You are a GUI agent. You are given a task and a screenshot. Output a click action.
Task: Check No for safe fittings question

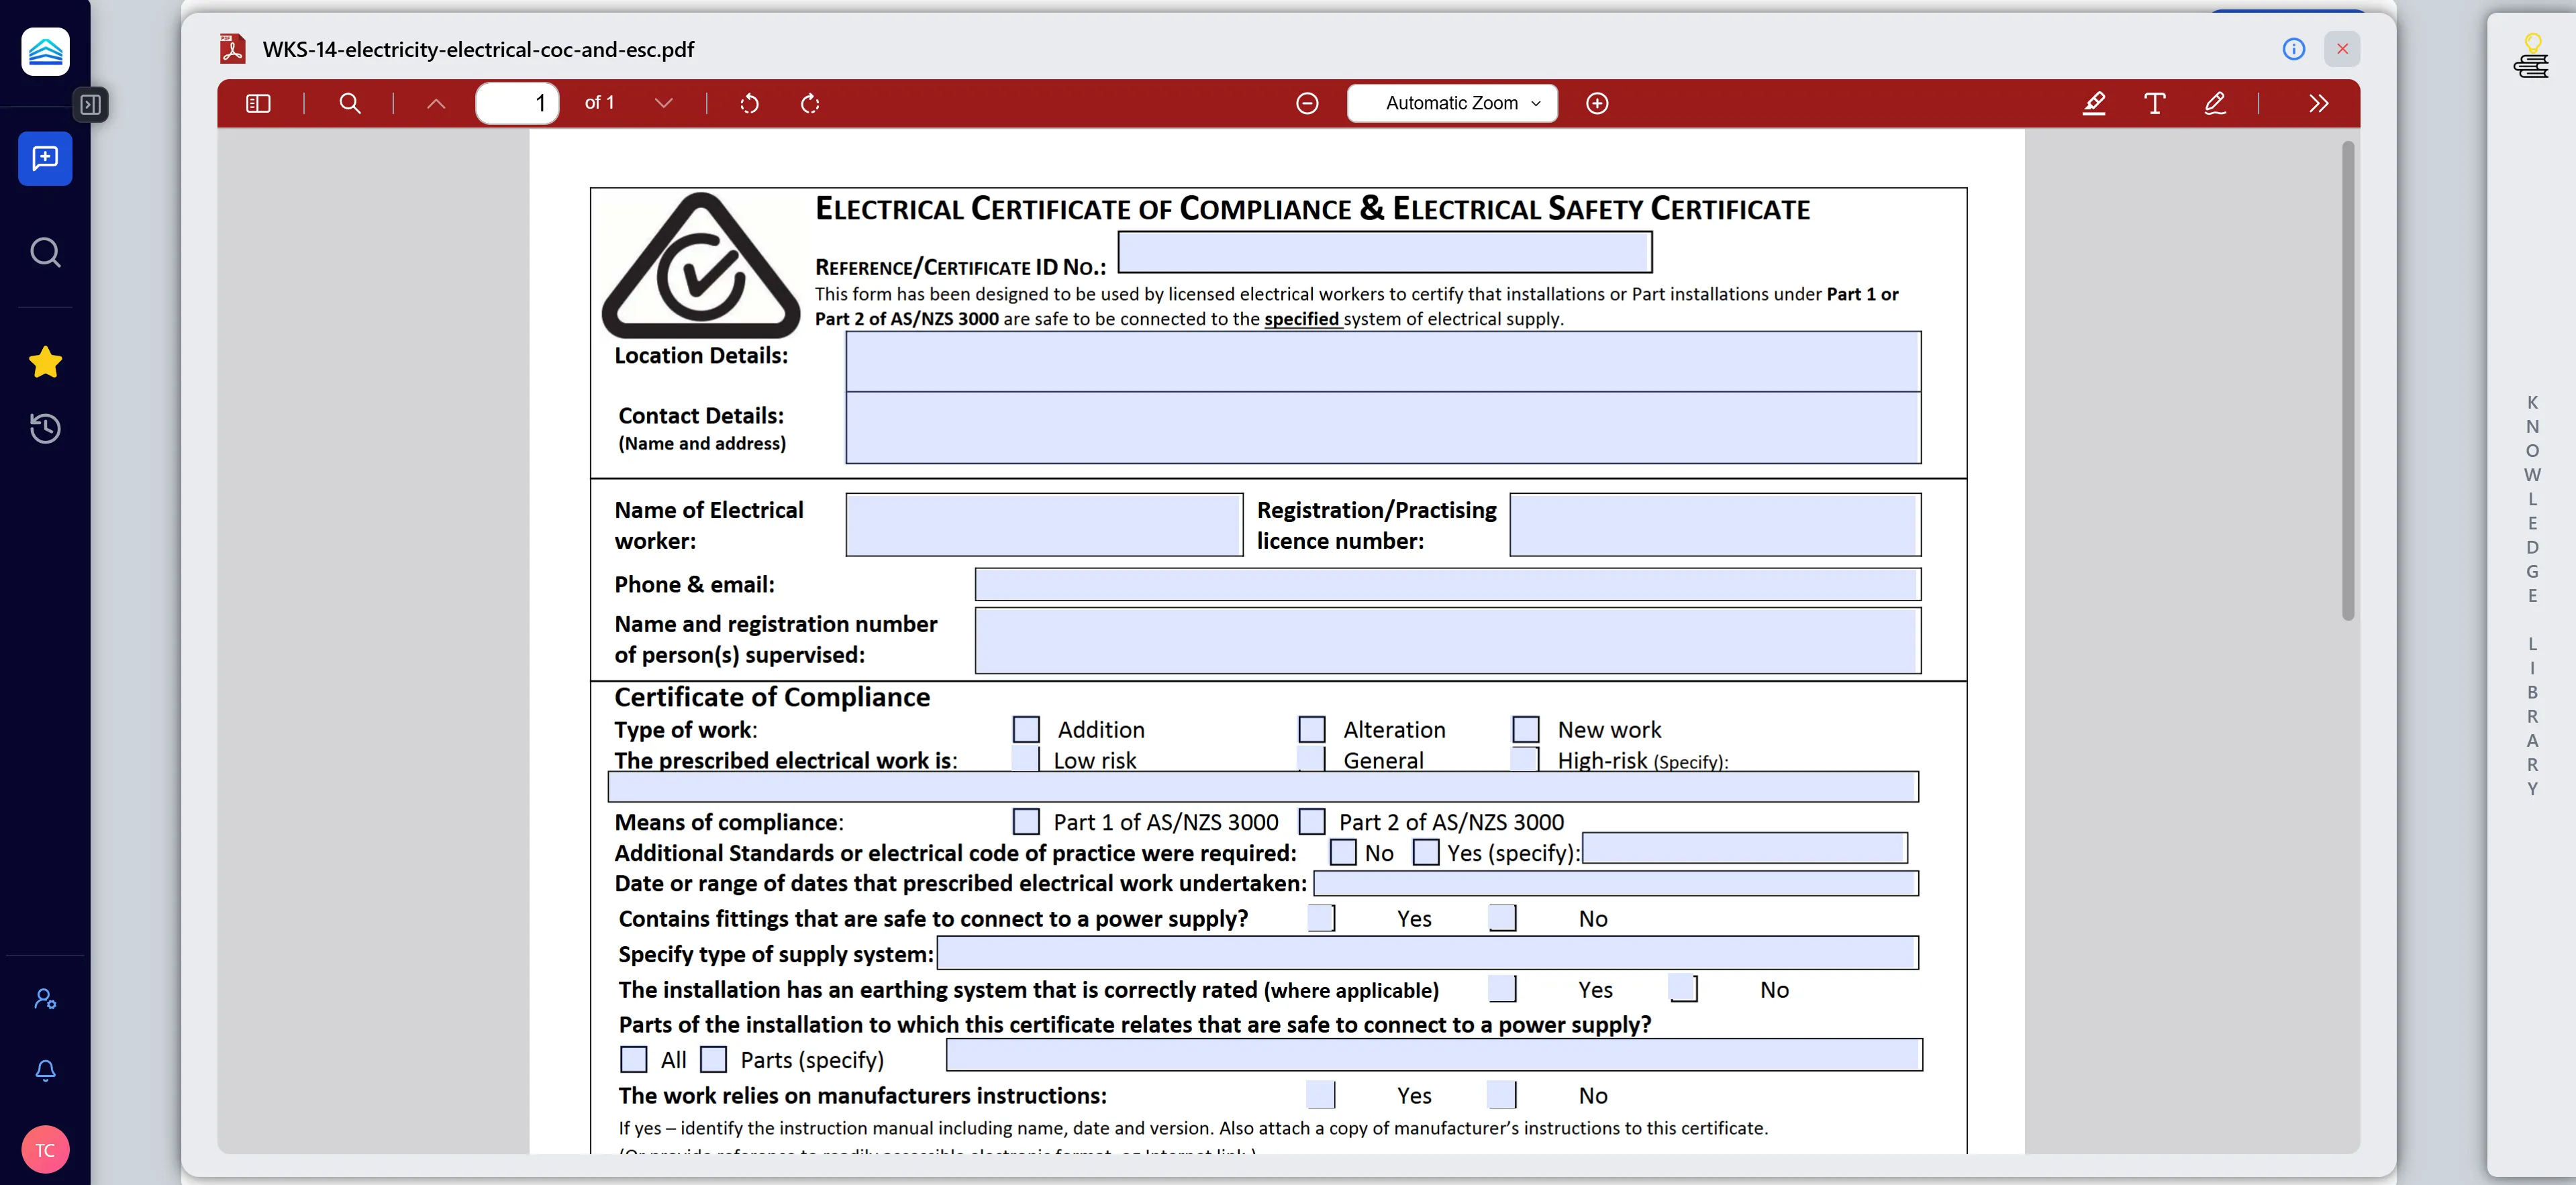(x=1502, y=917)
